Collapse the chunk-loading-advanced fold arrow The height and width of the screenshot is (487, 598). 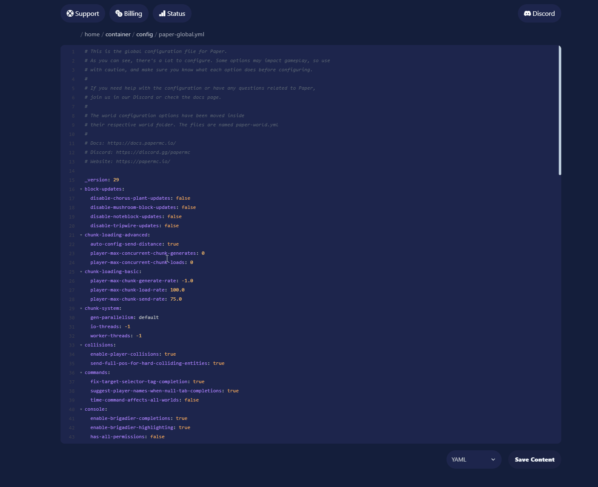pyautogui.click(x=81, y=235)
